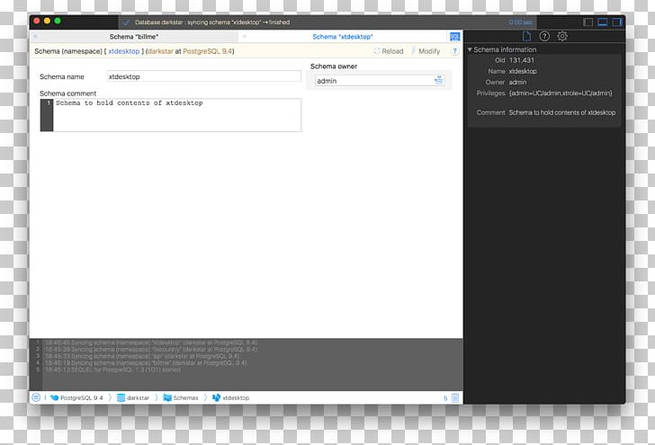
Task: Toggle the bottom panel layout icon
Action: (x=602, y=22)
